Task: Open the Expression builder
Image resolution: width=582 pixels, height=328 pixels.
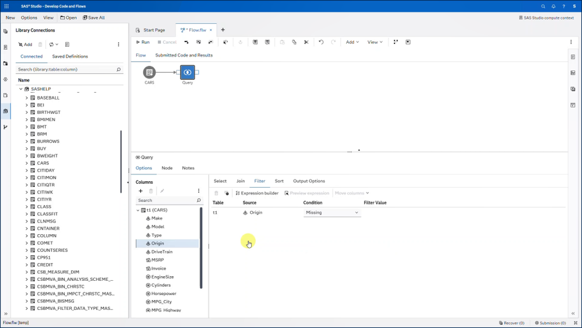Action: (258, 193)
